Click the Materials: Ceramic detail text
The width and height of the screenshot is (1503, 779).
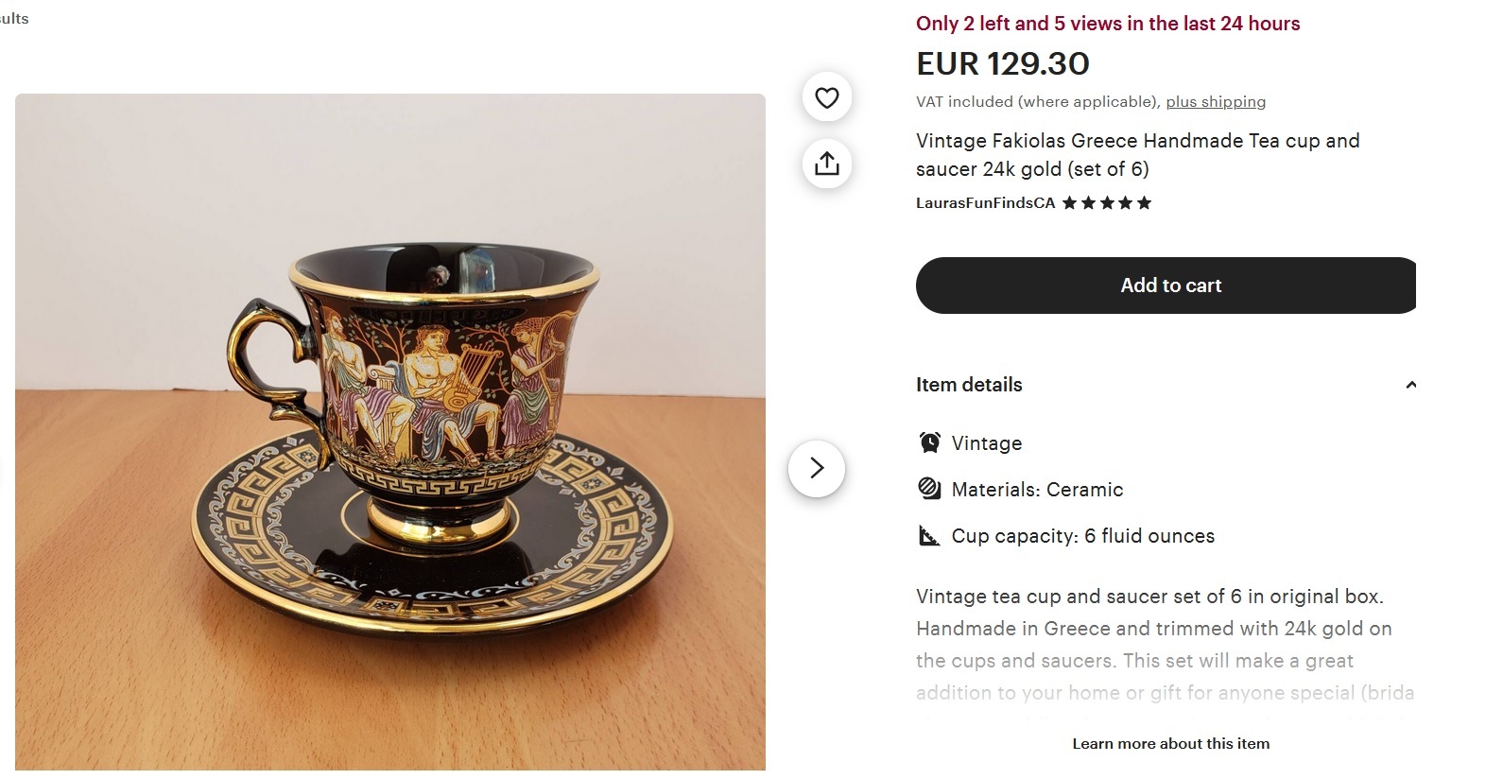[x=1037, y=490]
